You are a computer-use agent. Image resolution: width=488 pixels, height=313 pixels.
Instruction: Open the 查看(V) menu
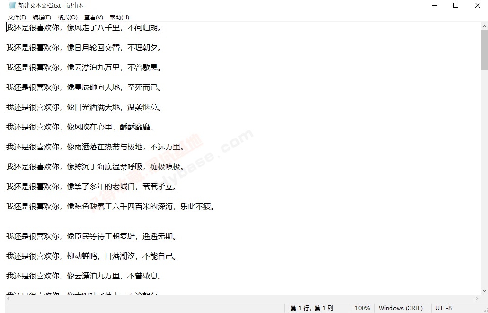tap(93, 17)
